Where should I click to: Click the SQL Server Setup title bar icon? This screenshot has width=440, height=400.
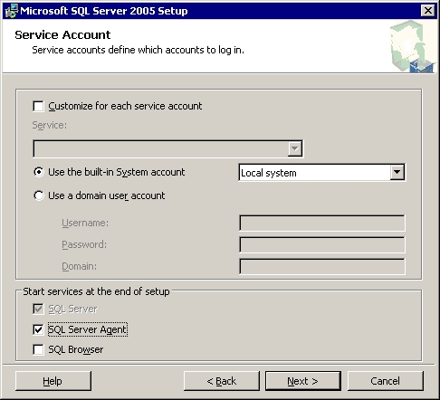click(12, 11)
